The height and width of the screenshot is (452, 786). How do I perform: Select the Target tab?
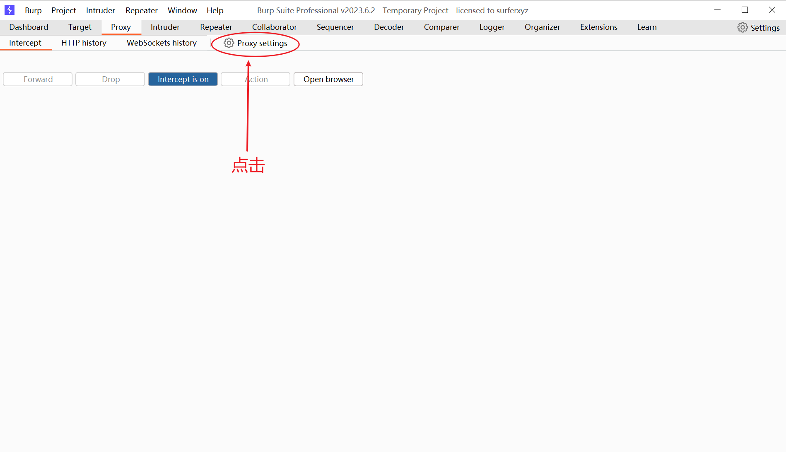pos(80,27)
